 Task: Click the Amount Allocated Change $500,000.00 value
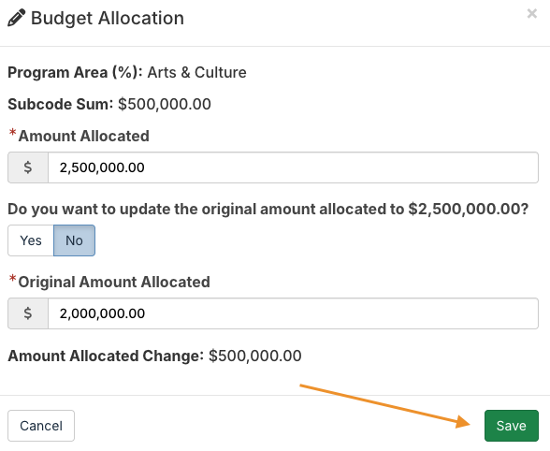coord(255,356)
